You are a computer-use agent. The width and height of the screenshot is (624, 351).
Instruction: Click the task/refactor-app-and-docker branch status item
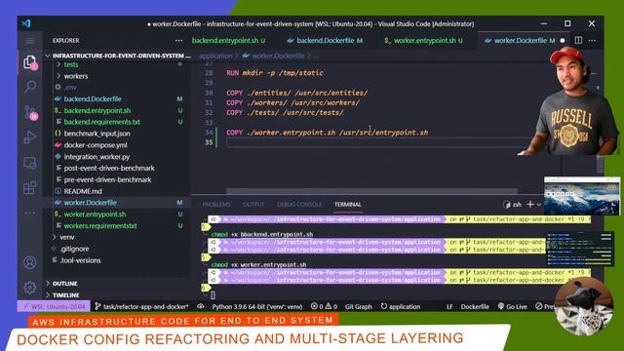pyautogui.click(x=141, y=306)
